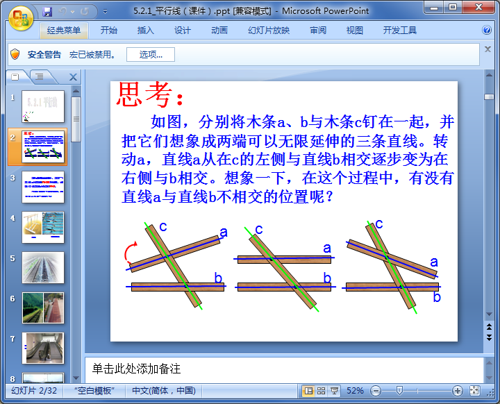Image resolution: width=500 pixels, height=404 pixels.
Task: Select slide 2 thumbnail
Action: pyautogui.click(x=43, y=146)
